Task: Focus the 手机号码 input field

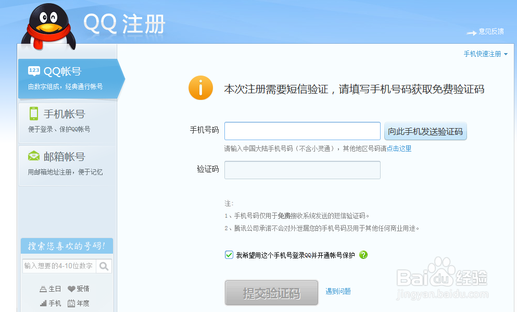Action: (x=302, y=131)
